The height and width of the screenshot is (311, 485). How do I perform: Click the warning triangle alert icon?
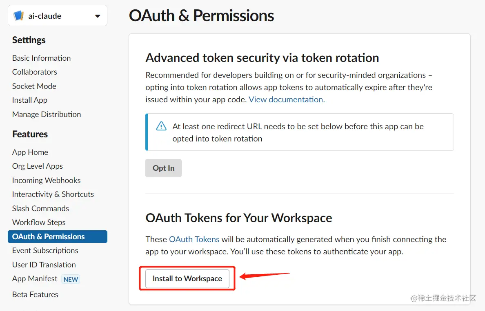tap(161, 126)
